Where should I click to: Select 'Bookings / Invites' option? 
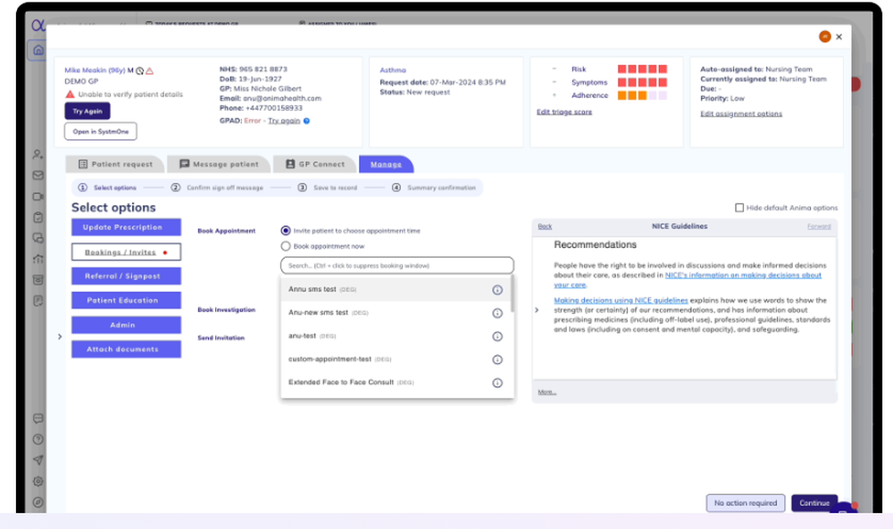pos(127,252)
